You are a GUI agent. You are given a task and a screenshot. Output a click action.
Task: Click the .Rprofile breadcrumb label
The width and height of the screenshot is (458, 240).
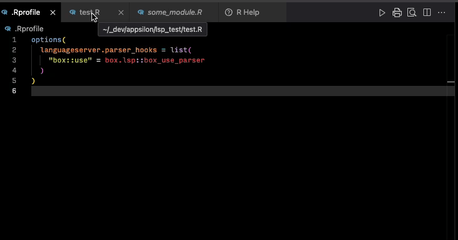click(29, 29)
